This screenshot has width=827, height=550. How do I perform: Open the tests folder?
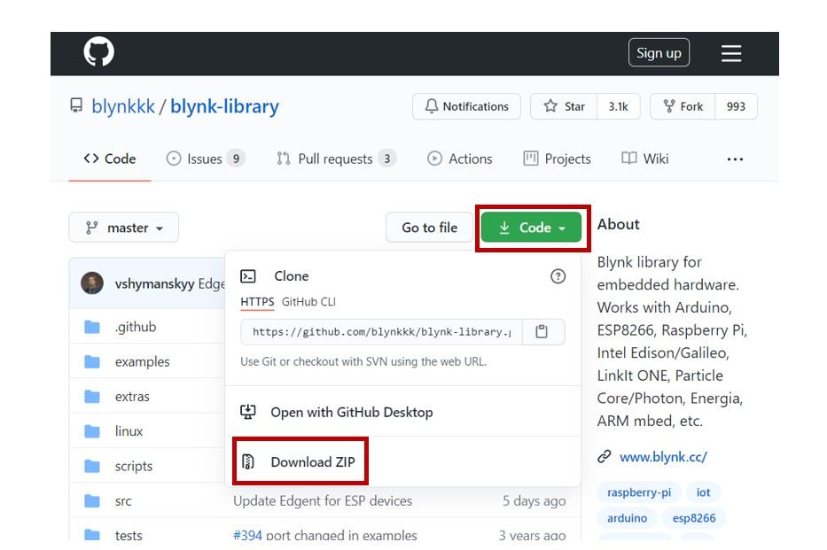pyautogui.click(x=129, y=536)
